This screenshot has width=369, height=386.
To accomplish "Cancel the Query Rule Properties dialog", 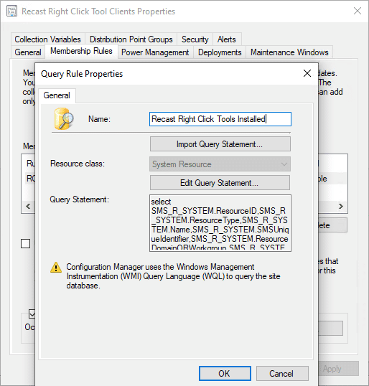I will [x=282, y=374].
